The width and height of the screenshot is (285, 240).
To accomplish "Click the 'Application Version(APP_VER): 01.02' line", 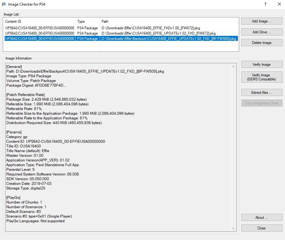I will [x=38, y=160].
